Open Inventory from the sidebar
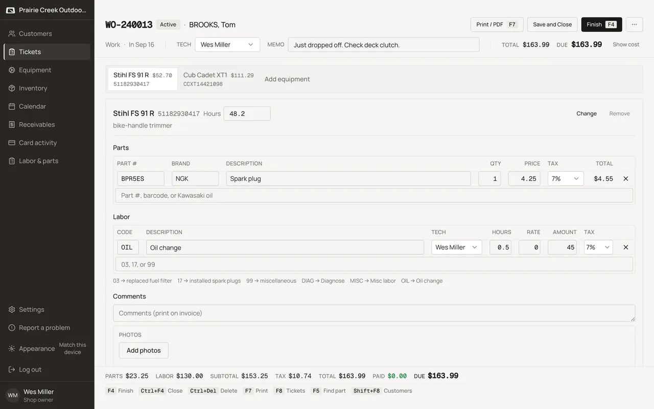 [x=47, y=88]
